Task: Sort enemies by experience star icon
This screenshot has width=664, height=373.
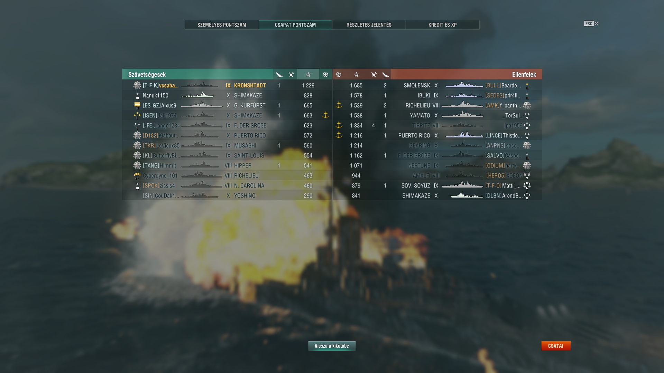Action: coord(356,74)
